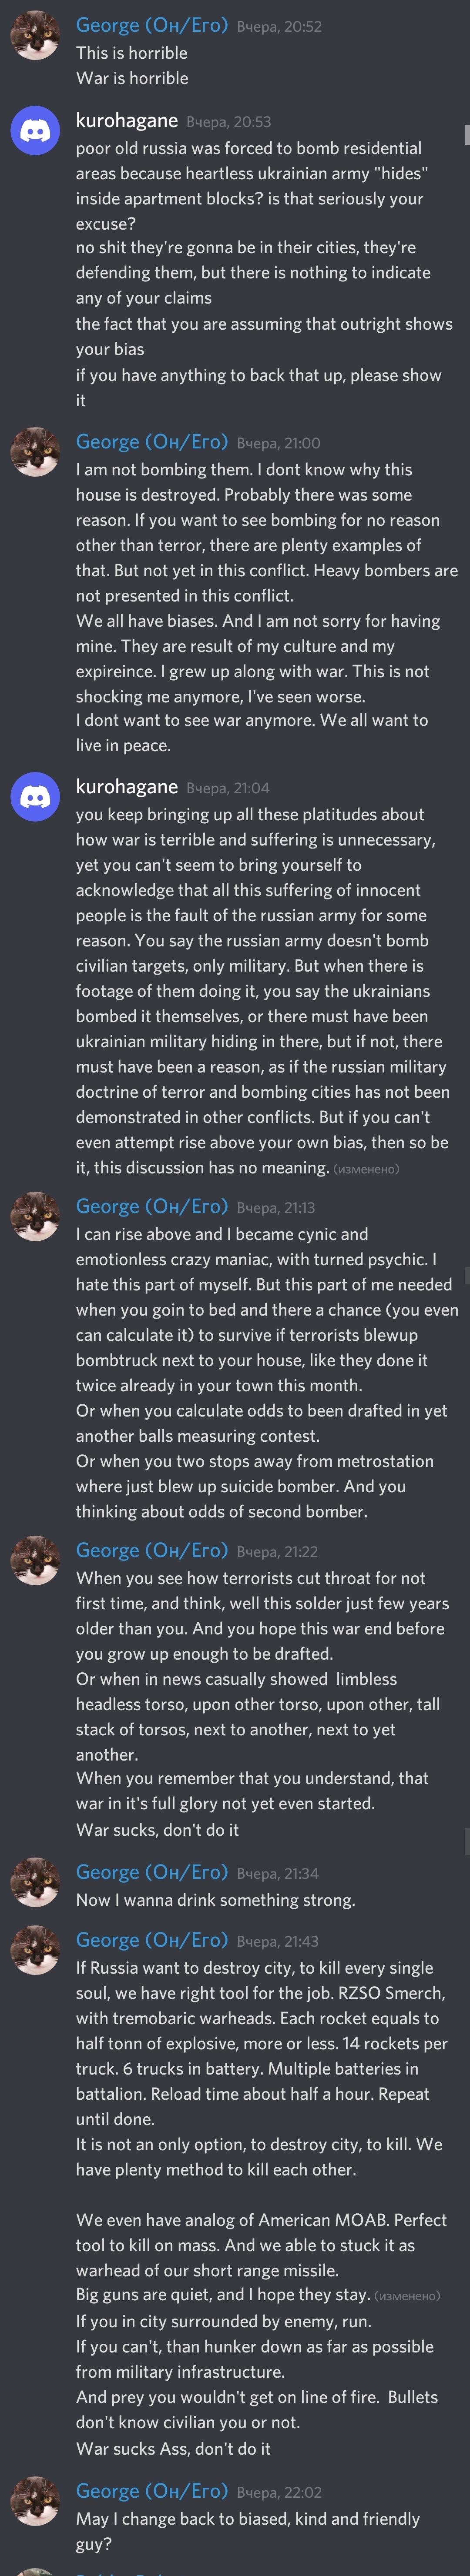Open George's username on the 21:34 message
This screenshot has width=470, height=2576.
click(x=152, y=1872)
